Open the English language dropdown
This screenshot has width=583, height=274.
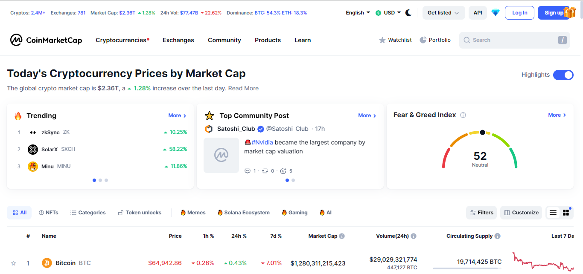pyautogui.click(x=358, y=13)
